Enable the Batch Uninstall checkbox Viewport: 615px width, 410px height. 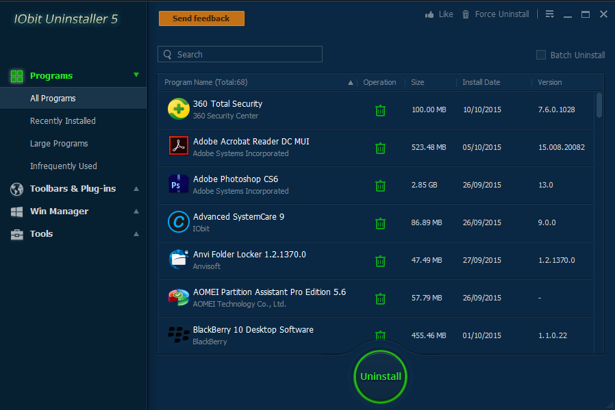tap(540, 55)
